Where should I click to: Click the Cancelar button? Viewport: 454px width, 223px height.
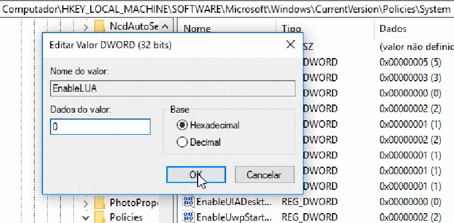264,175
